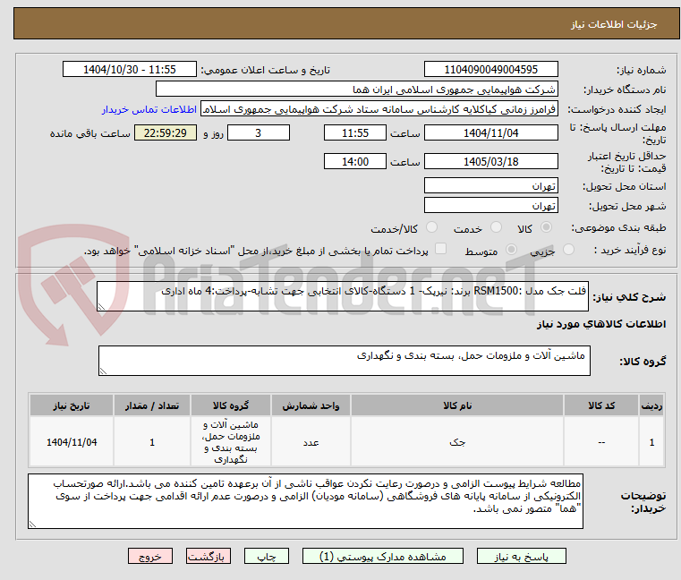Click the goods group 'گروه کالا' text area
The height and width of the screenshot is (580, 681).
coord(344,361)
